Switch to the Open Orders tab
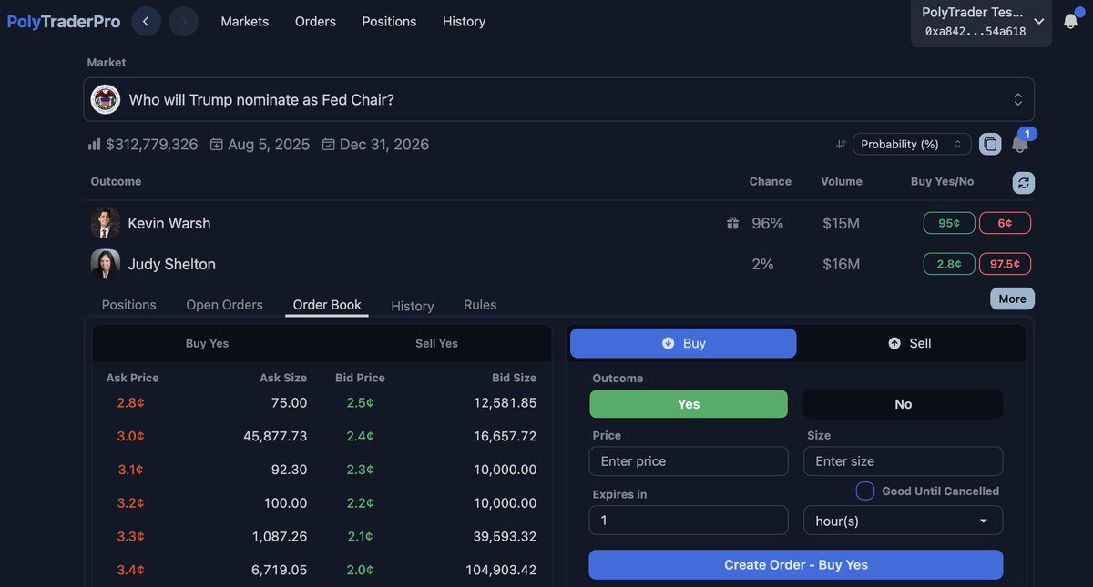Screen dimensions: 1093x587 (224, 305)
